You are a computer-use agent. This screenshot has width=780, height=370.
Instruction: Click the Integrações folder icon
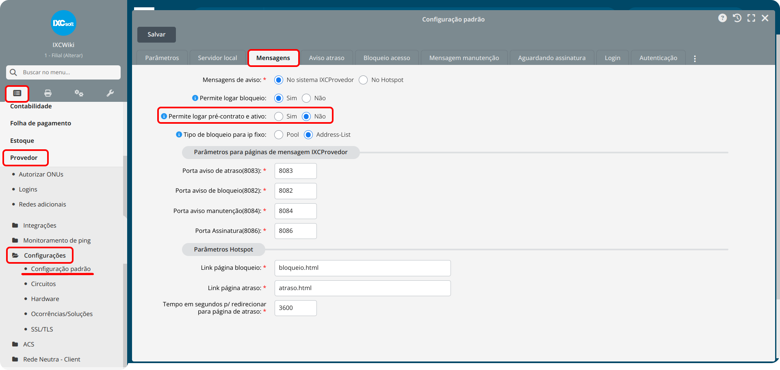coord(15,225)
